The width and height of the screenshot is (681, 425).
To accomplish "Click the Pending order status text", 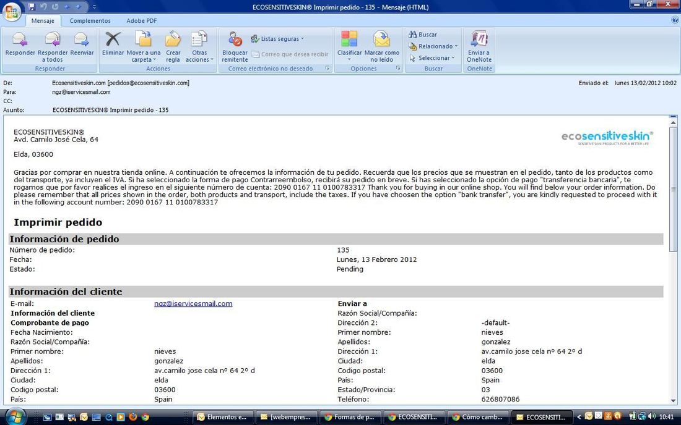I will [x=350, y=269].
